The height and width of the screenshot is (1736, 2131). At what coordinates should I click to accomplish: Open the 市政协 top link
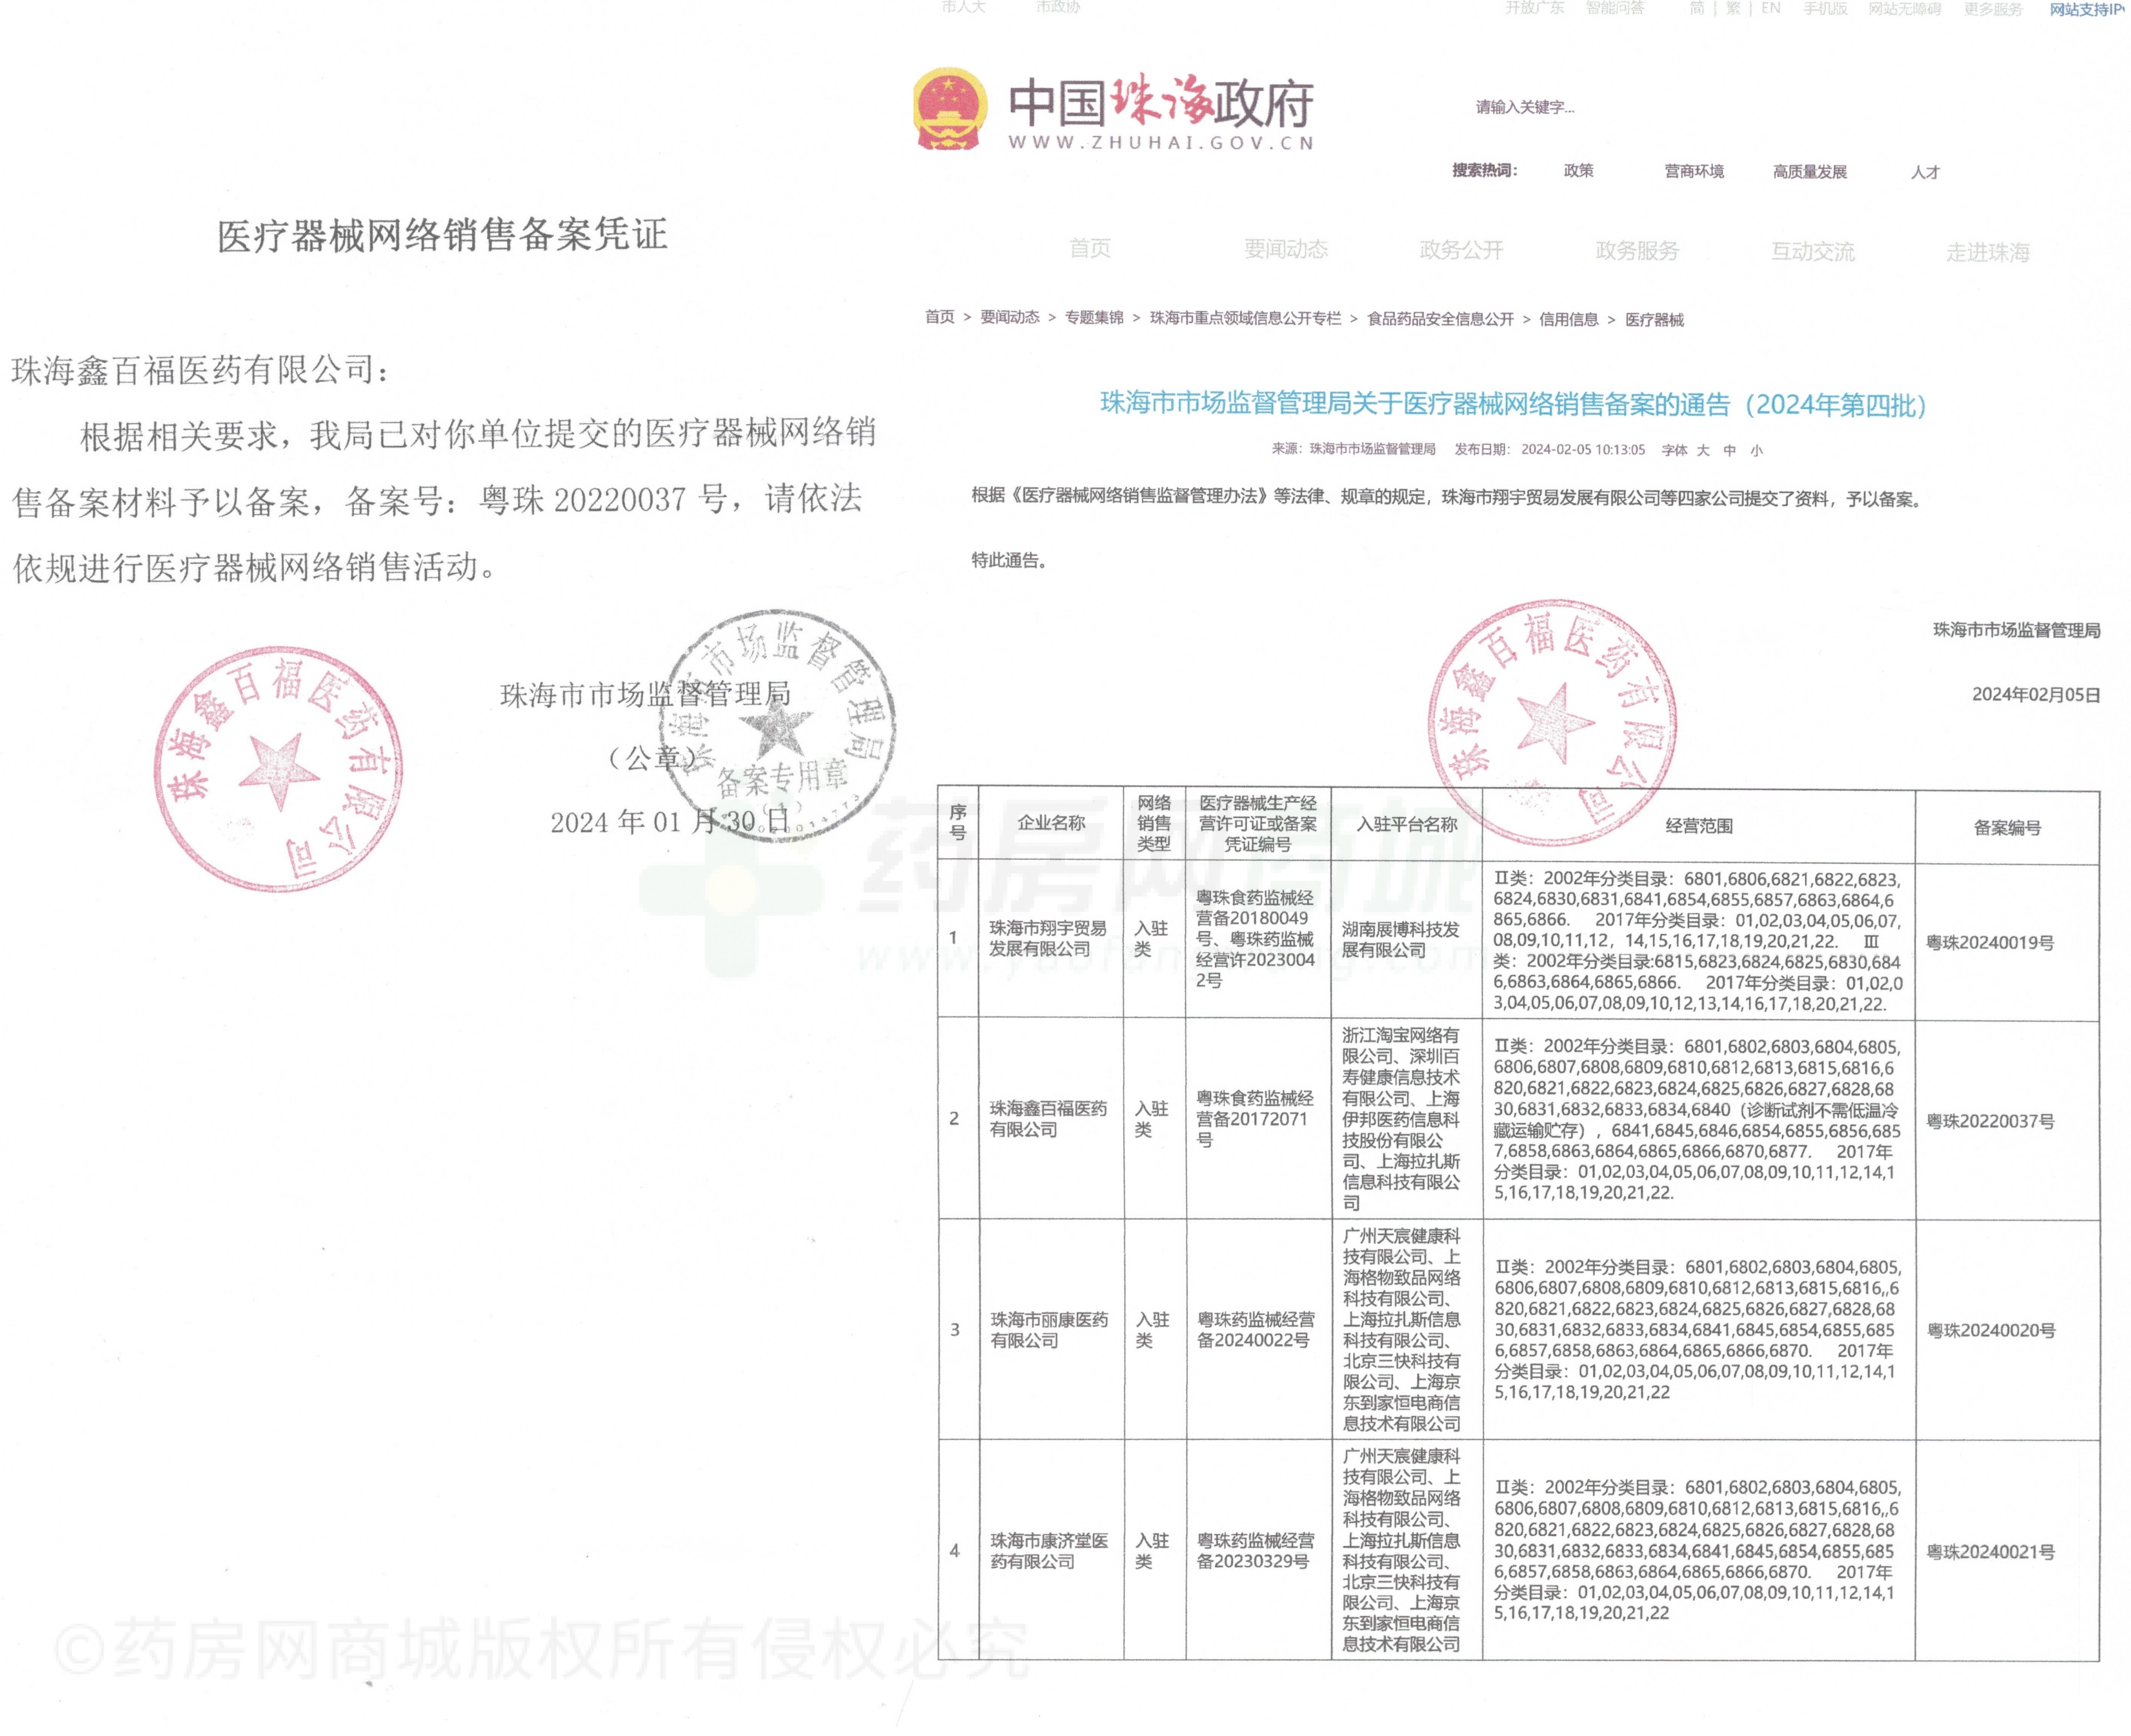click(1058, 7)
